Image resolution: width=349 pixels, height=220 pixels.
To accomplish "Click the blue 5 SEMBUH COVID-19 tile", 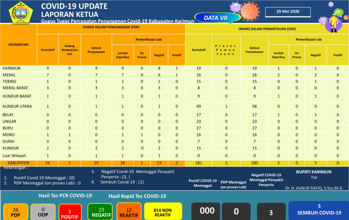I will click(319, 210).
